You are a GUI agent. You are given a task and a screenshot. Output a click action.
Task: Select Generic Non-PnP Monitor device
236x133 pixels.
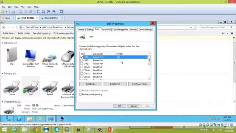31,56
